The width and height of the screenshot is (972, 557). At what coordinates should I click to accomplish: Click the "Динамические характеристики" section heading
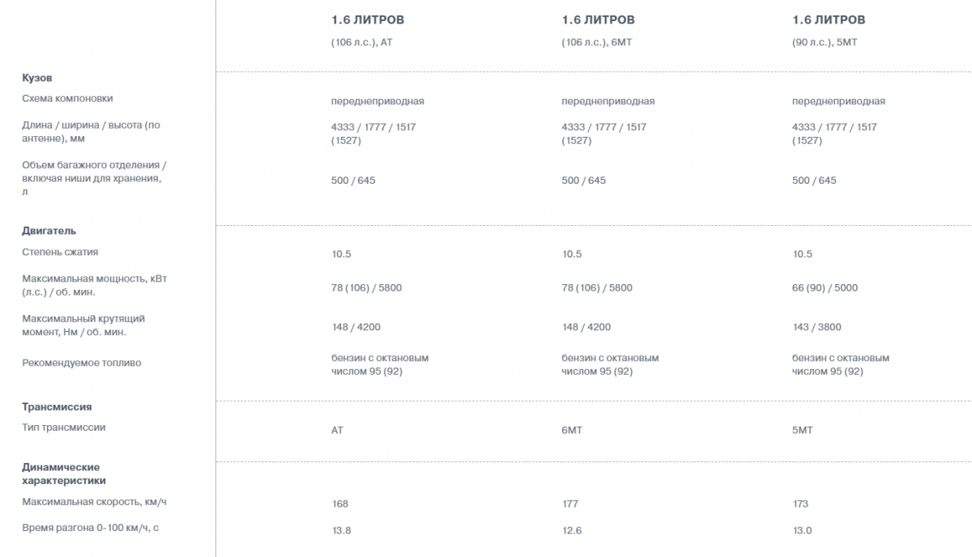coord(61,474)
